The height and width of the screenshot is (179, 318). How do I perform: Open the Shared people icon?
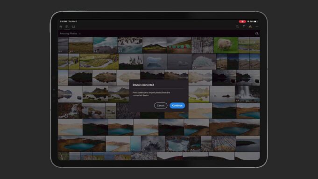tap(73, 27)
